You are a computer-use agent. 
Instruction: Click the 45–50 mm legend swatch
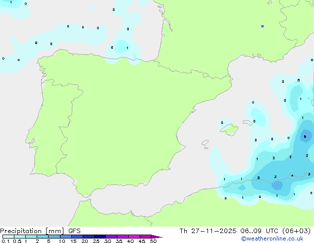pyautogui.click(x=146, y=237)
